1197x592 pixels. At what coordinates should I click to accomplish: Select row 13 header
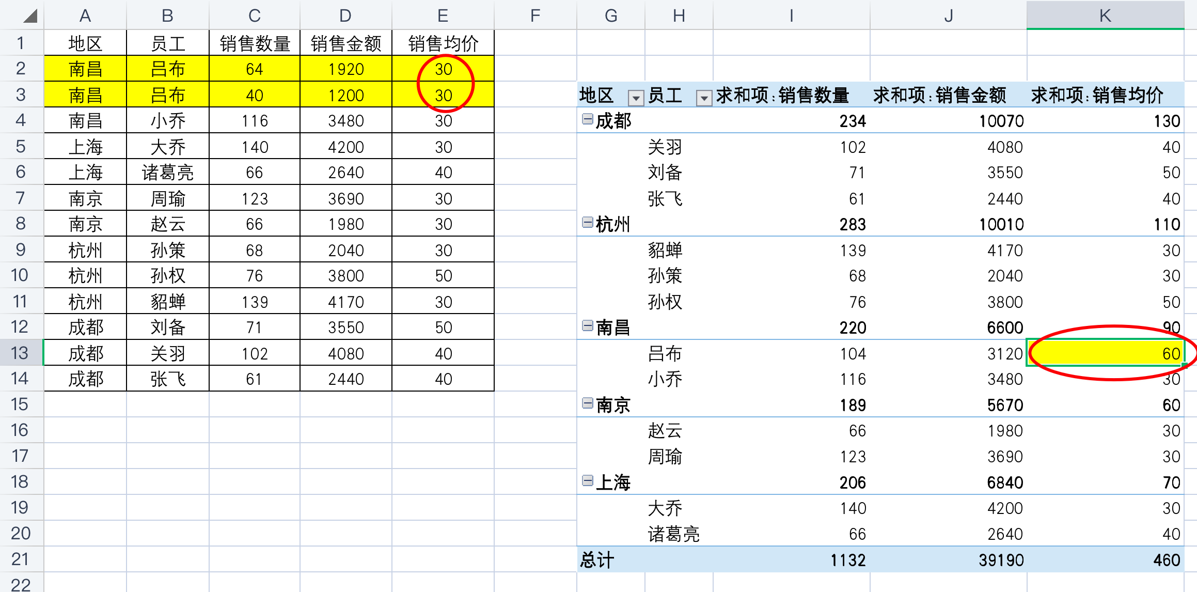click(x=21, y=353)
